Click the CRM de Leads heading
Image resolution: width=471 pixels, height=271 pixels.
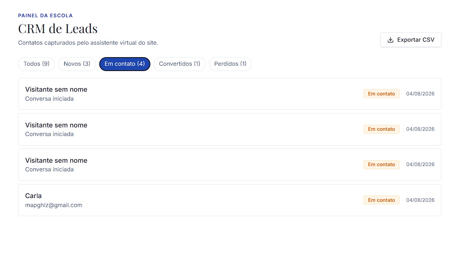tap(58, 29)
